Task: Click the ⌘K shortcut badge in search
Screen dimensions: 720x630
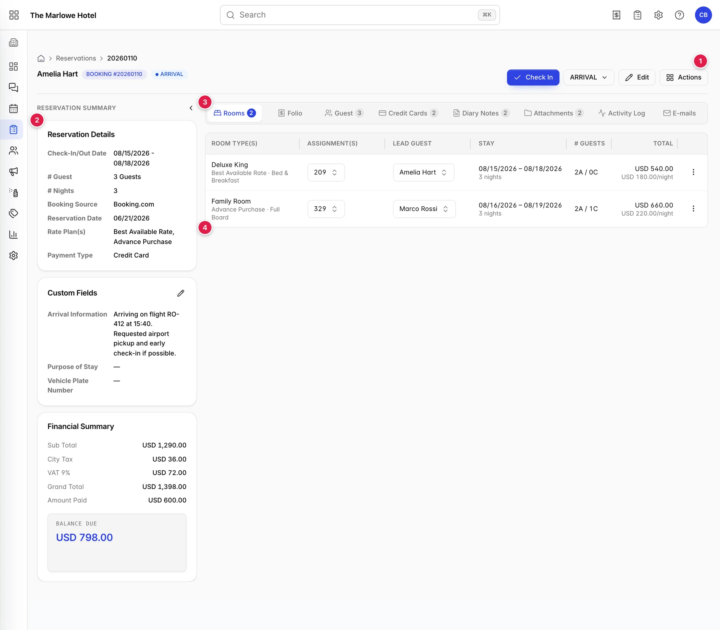Action: 487,15
